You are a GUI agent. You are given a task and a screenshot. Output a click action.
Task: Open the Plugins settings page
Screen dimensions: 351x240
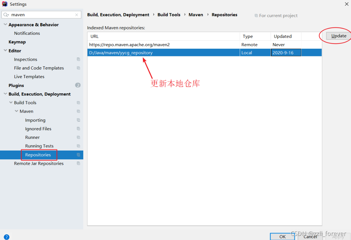[x=16, y=85]
